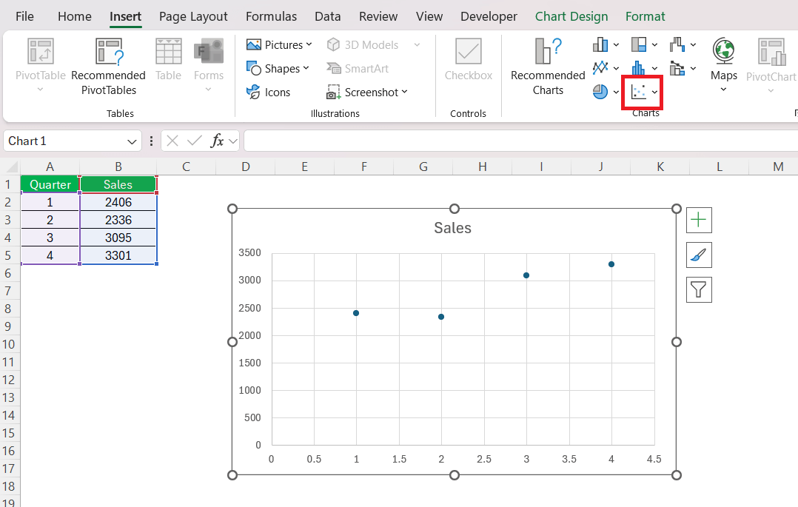Insert a hierarchy treemap chart
This screenshot has width=798, height=507.
coord(639,45)
